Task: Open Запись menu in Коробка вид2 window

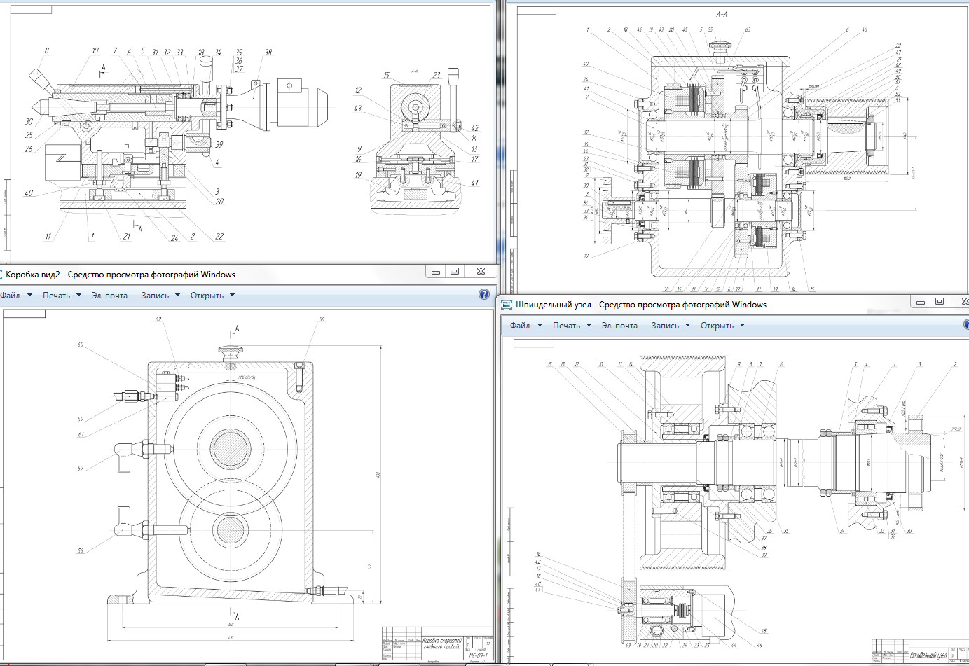Action: point(155,296)
